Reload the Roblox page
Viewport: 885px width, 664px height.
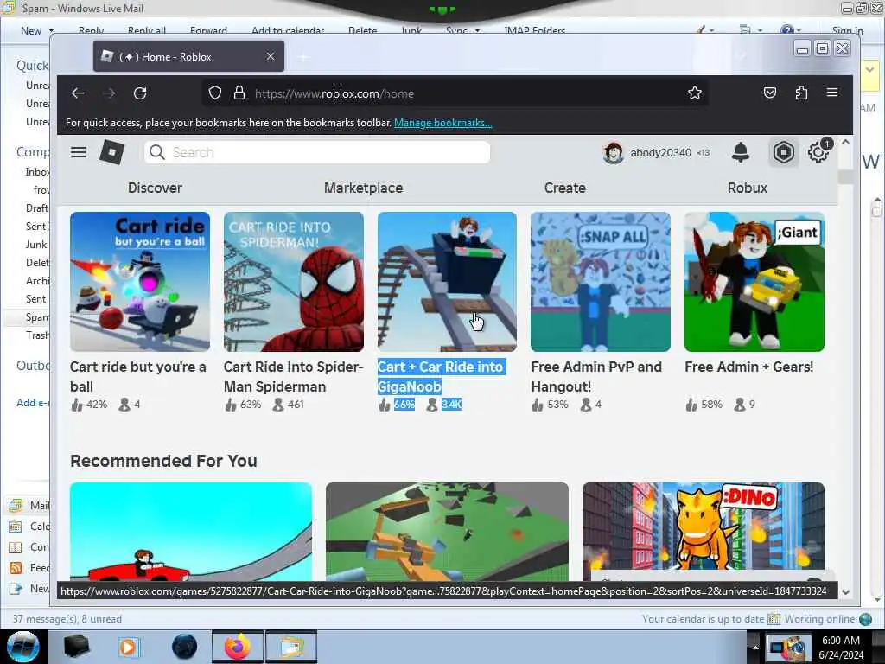pyautogui.click(x=140, y=93)
